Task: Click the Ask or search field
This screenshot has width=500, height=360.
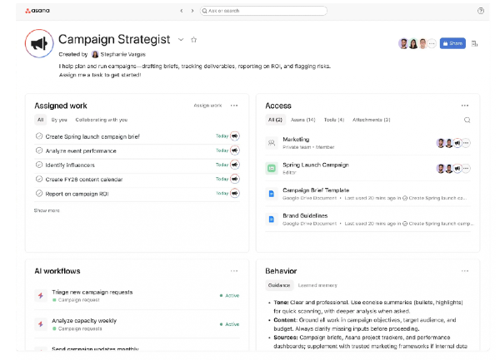Action: 263,11
